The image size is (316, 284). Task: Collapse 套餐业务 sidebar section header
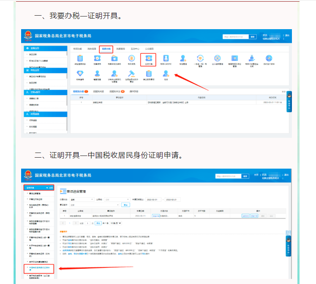click(x=46, y=48)
